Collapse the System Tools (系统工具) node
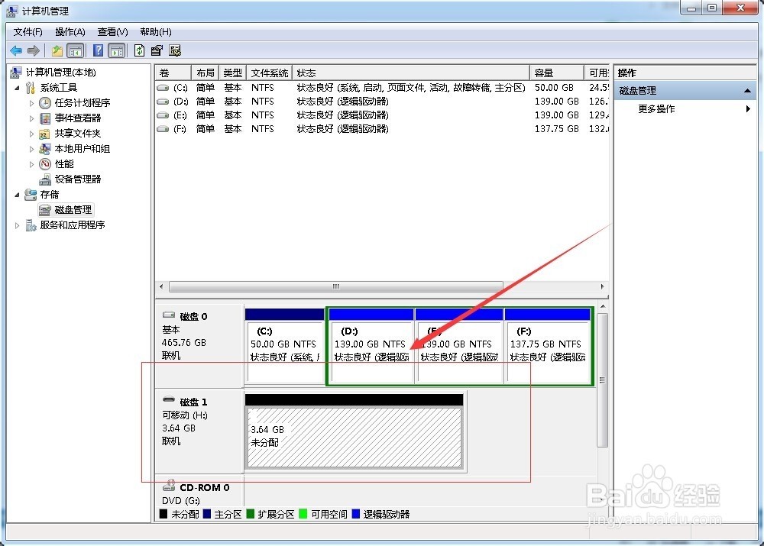Screen dimensions: 764x546 tap(18, 88)
